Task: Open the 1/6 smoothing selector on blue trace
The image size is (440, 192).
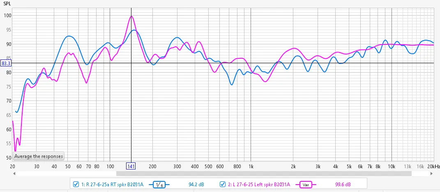Action: (159, 185)
